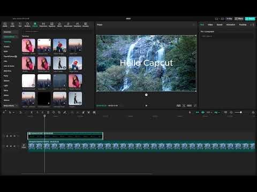Click the rotate handle below preview frame
Screen dimensions: 257x192
click(x=146, y=95)
